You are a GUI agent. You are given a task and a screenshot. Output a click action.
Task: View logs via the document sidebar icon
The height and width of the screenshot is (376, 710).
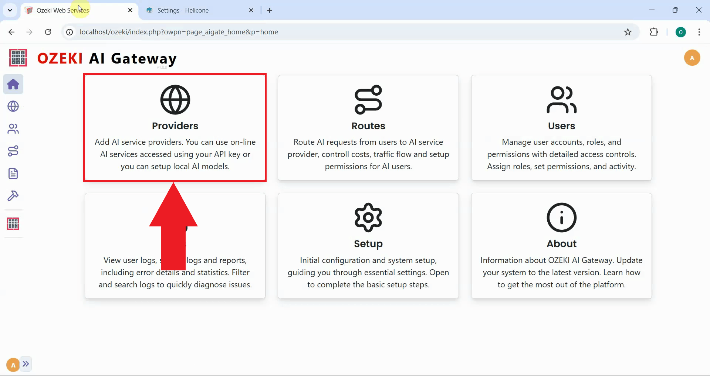[13, 173]
